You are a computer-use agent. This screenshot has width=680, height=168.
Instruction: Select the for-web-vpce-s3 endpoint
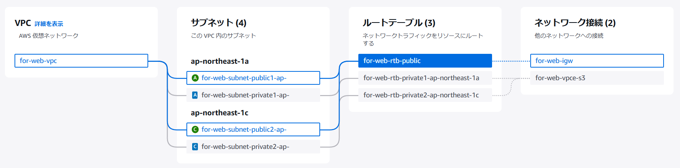tap(597, 78)
